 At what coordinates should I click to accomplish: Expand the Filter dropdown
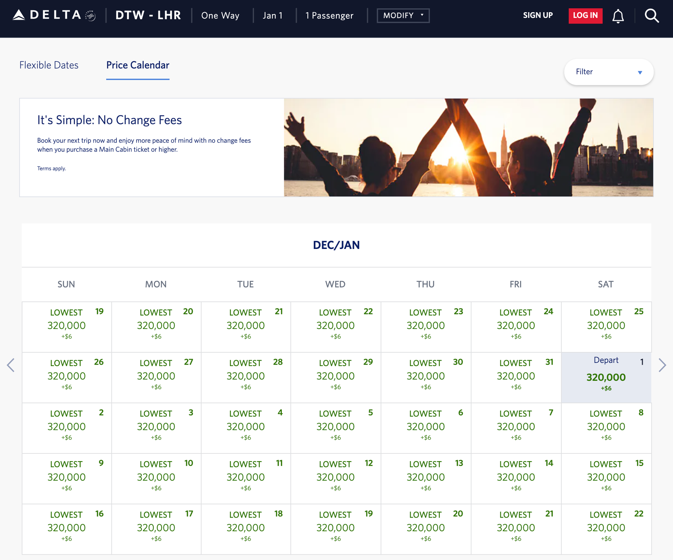click(x=609, y=72)
